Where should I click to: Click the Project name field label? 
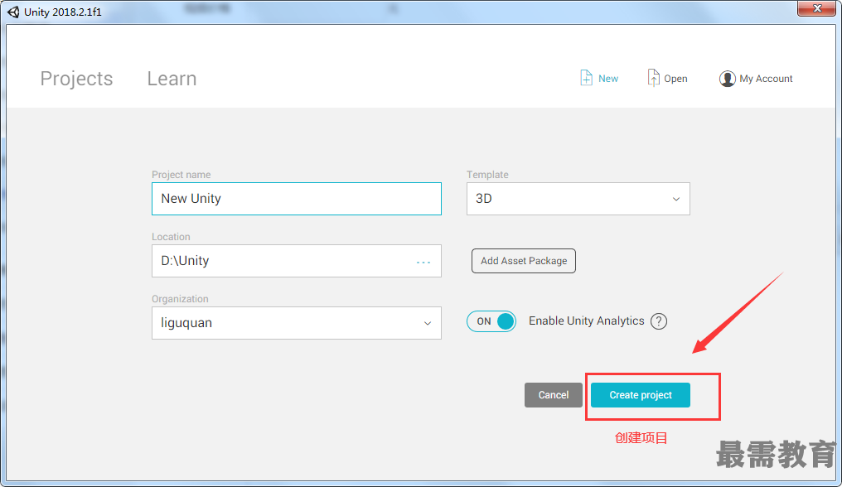pyautogui.click(x=181, y=175)
